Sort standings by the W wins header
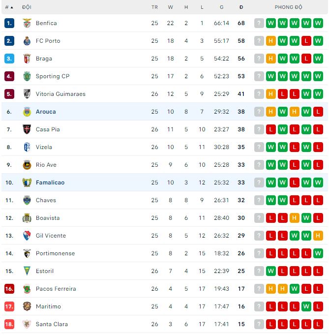 pyautogui.click(x=171, y=7)
